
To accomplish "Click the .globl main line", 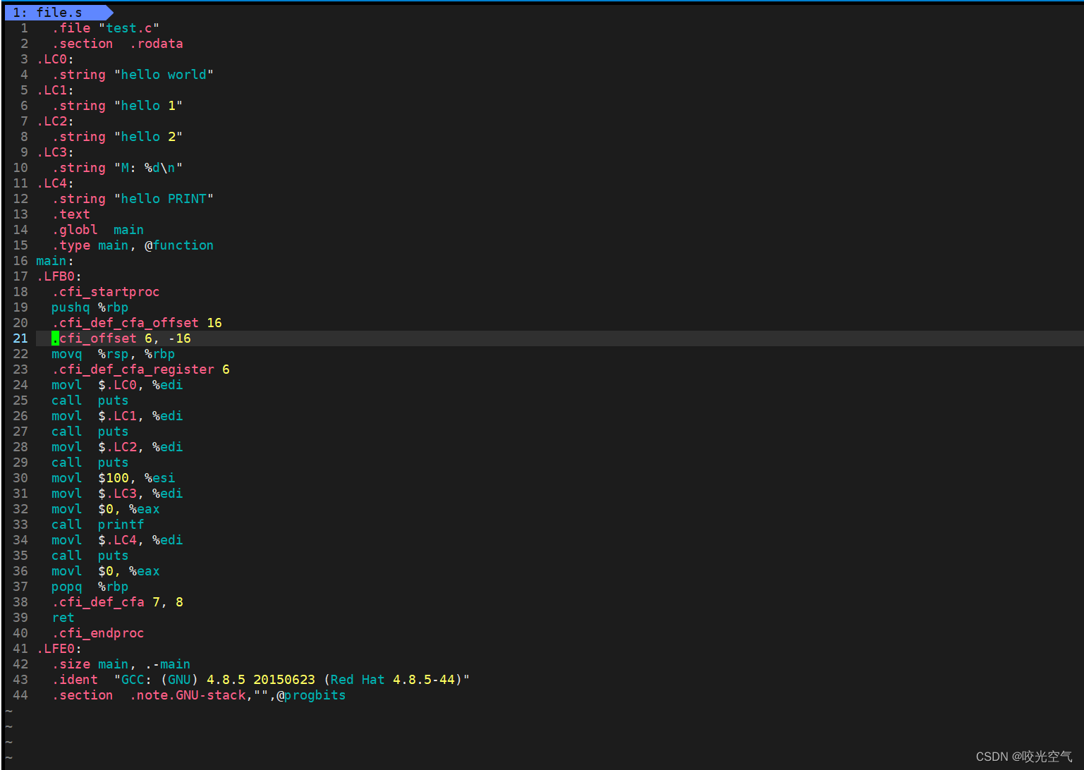I will [x=98, y=230].
